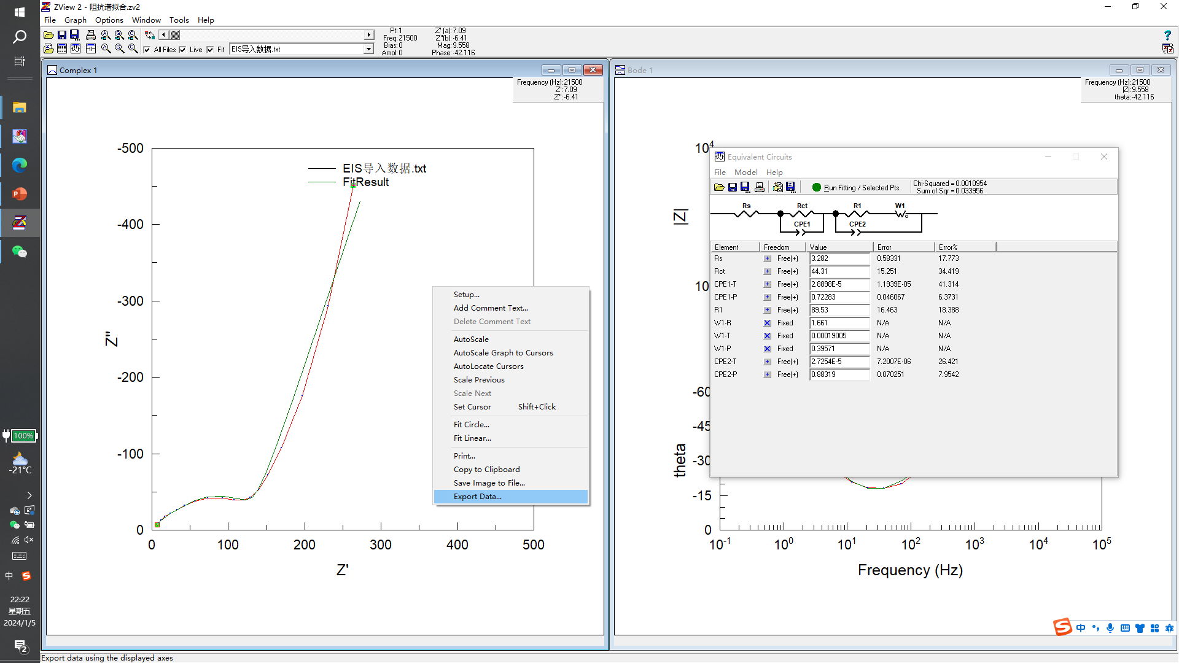Click the data table icon in the toolbar
This screenshot has width=1179, height=663.
point(62,48)
